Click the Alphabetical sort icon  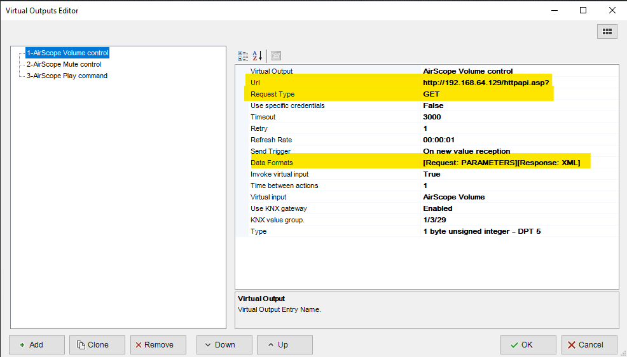(257, 56)
